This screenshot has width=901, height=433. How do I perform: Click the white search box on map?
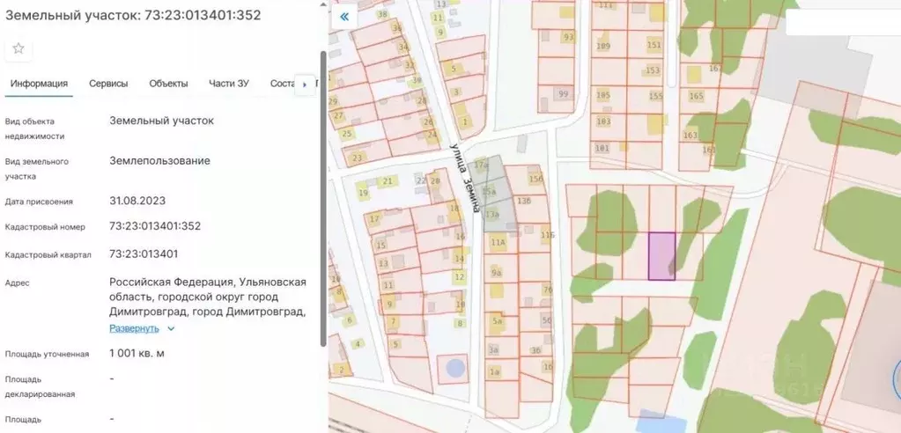pyautogui.click(x=841, y=22)
